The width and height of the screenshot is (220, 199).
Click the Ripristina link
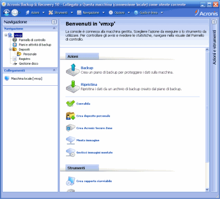point(89,85)
